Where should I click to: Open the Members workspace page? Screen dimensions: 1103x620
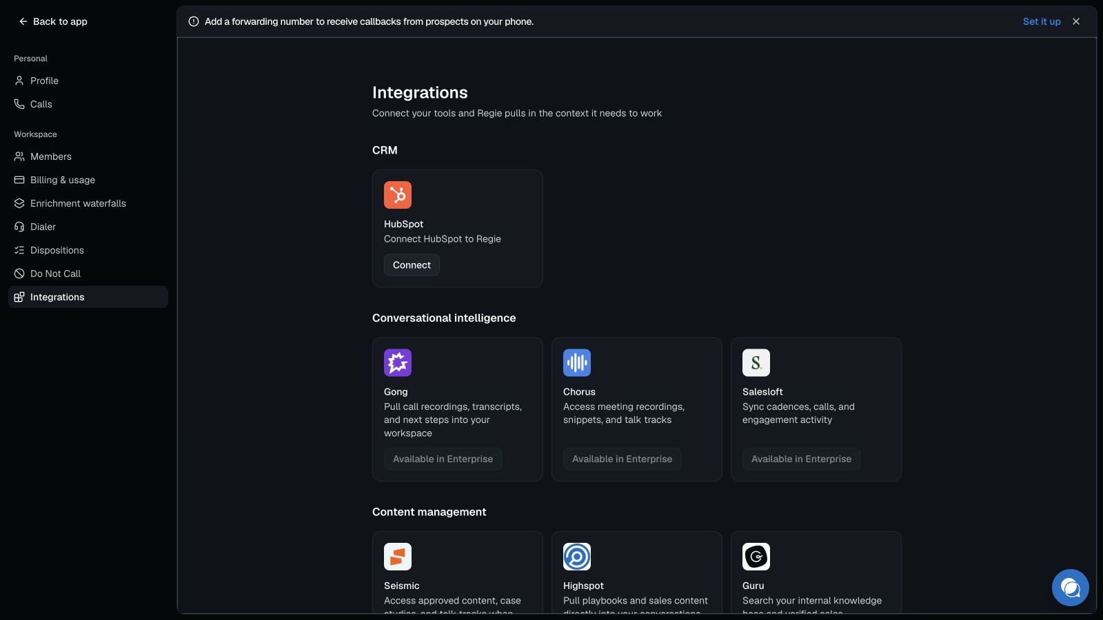coord(88,156)
